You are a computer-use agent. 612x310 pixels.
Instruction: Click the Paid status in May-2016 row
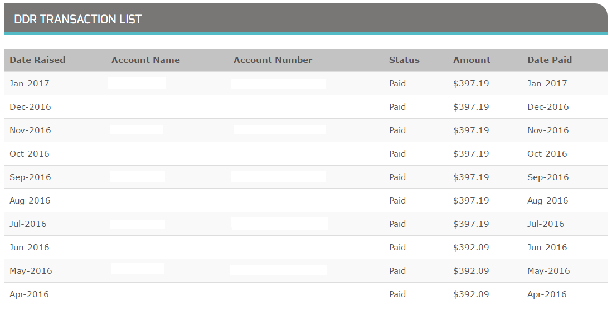[x=397, y=271]
